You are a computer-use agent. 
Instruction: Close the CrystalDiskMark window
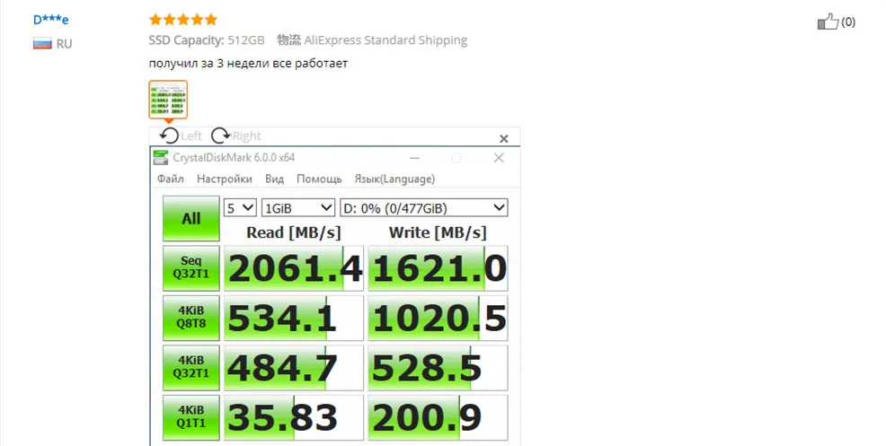click(499, 158)
